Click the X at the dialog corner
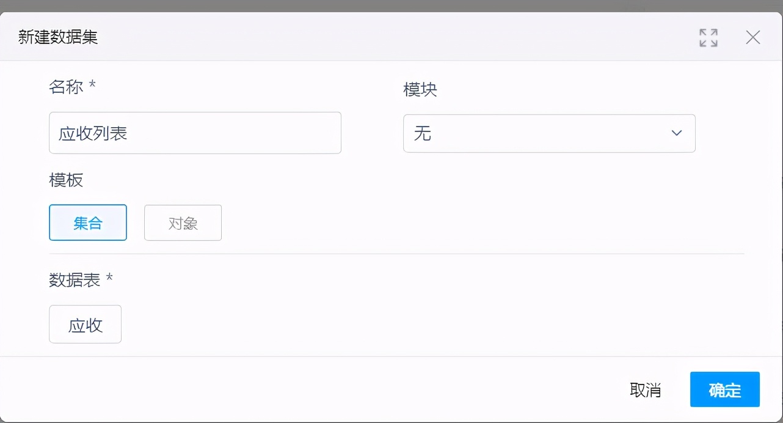This screenshot has height=423, width=783. pyautogui.click(x=752, y=37)
